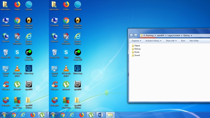Open Microsoft Word from the taskbar
The image size is (210, 118).
click(x=101, y=115)
